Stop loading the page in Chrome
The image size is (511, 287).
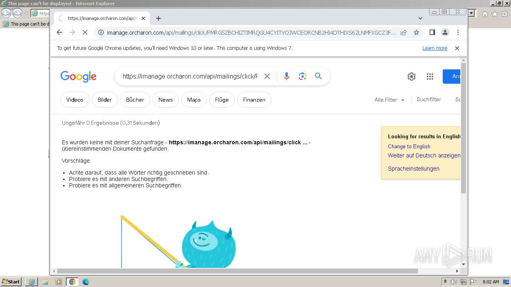click(x=85, y=33)
